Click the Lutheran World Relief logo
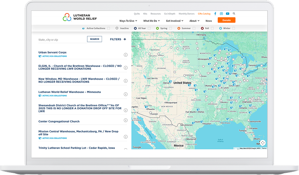Viewport: 299px width, 175px height. pos(80,17)
